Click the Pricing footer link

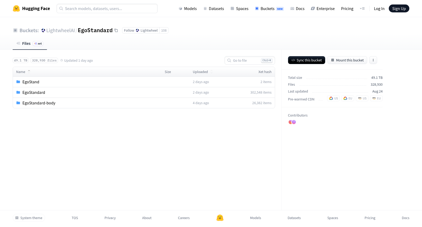pyautogui.click(x=370, y=218)
